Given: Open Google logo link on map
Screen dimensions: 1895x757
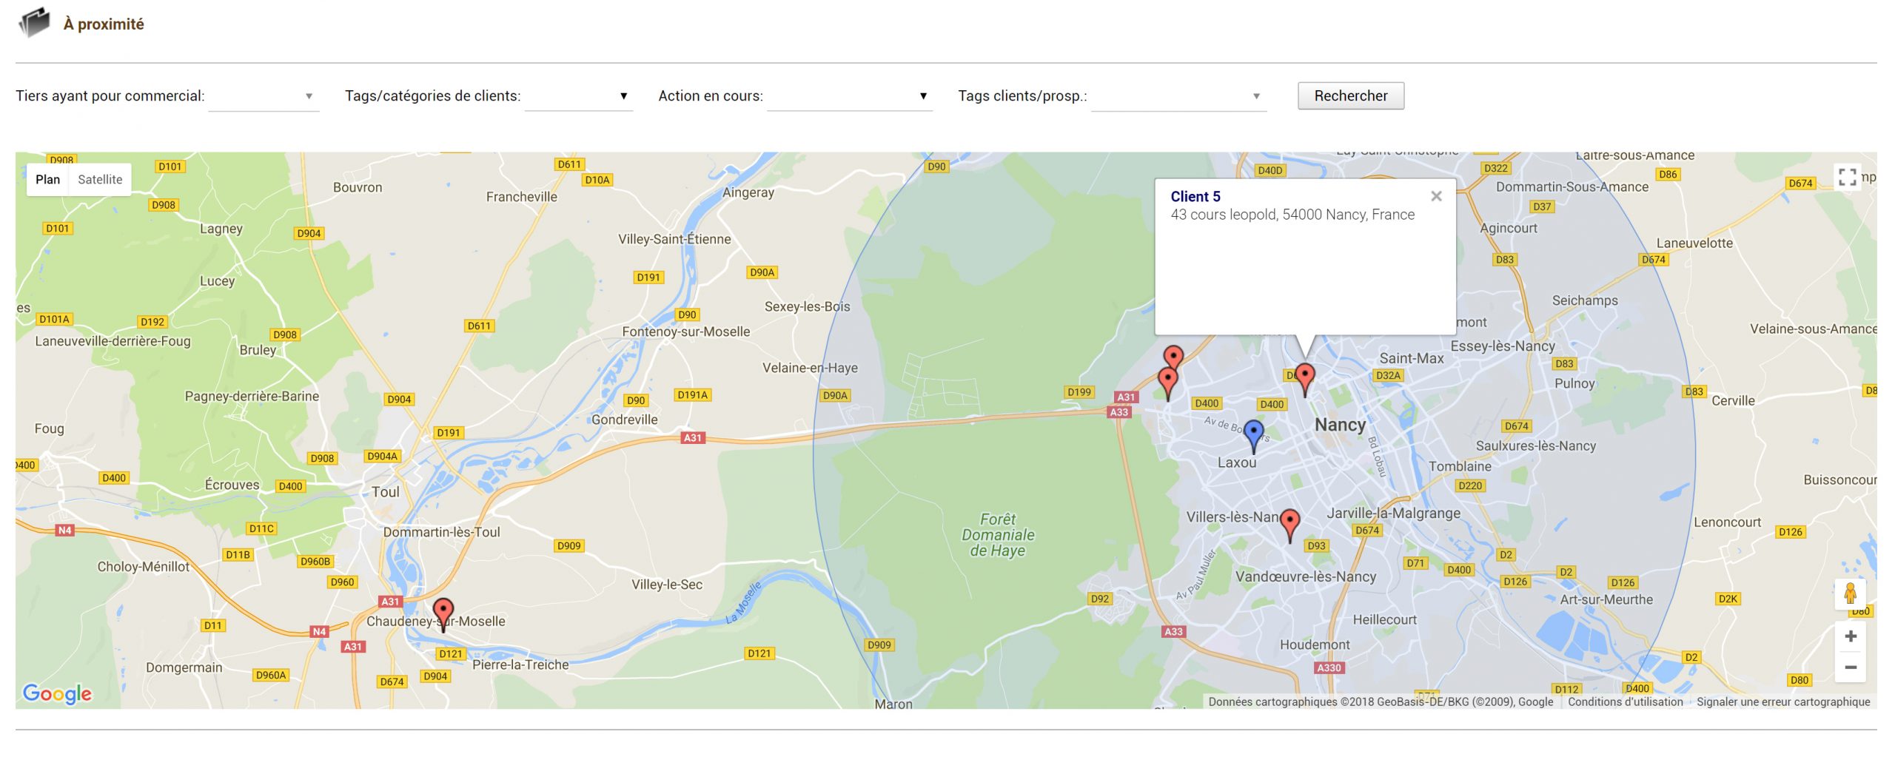Looking at the screenshot, I should 57,693.
